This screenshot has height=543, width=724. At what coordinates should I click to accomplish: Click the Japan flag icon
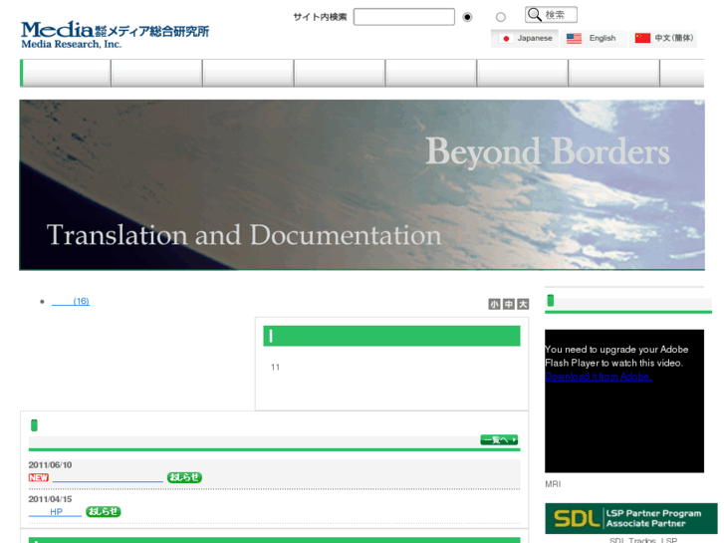506,38
